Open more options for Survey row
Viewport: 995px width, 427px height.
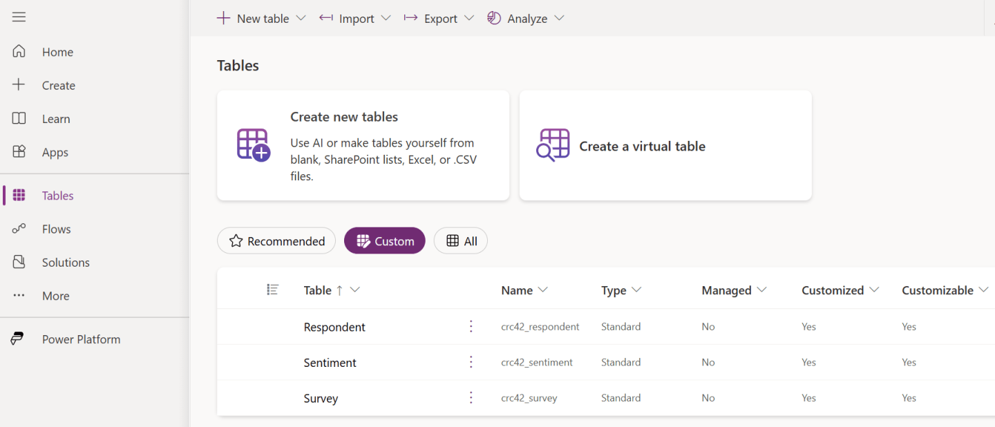coord(471,397)
